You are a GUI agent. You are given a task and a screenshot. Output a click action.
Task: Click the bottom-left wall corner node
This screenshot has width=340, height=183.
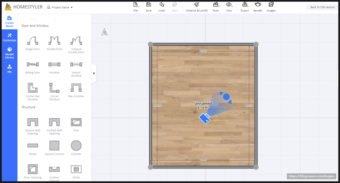151,167
